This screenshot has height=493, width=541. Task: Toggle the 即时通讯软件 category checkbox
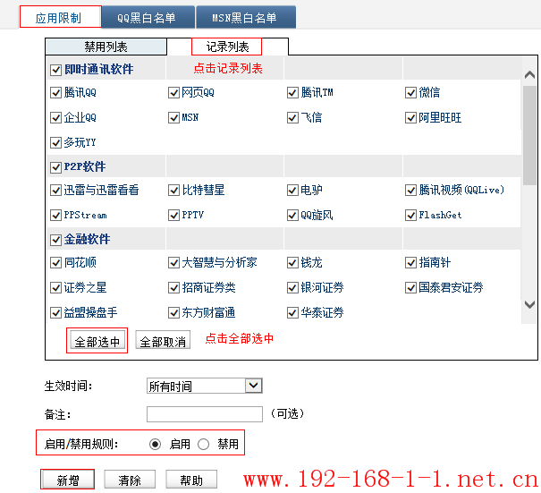pyautogui.click(x=55, y=70)
